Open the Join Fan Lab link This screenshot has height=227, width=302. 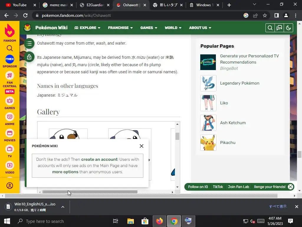point(238,187)
